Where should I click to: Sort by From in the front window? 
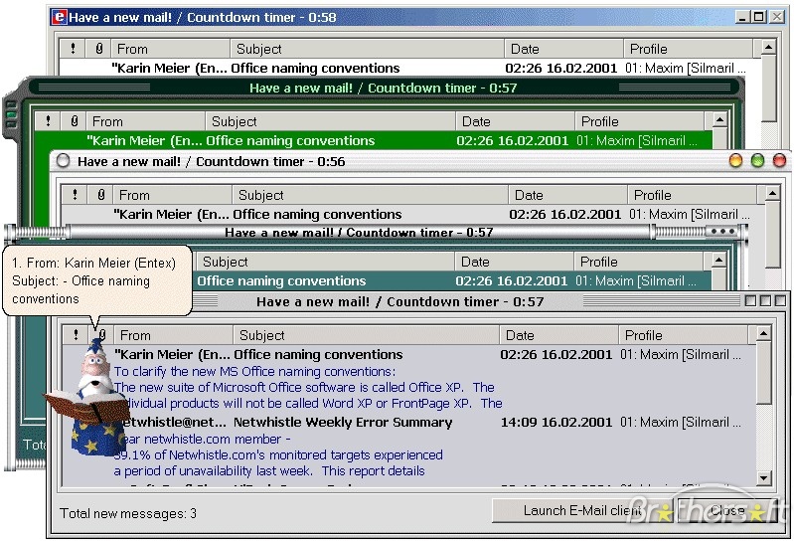(x=174, y=335)
